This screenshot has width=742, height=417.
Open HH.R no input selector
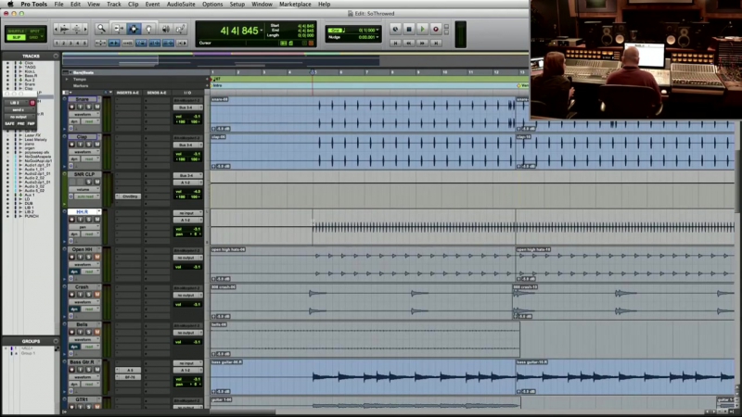tap(187, 213)
